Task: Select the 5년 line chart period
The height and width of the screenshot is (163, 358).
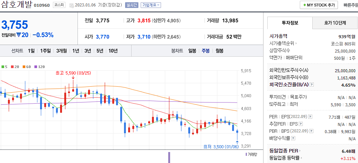Action: coord(100,51)
